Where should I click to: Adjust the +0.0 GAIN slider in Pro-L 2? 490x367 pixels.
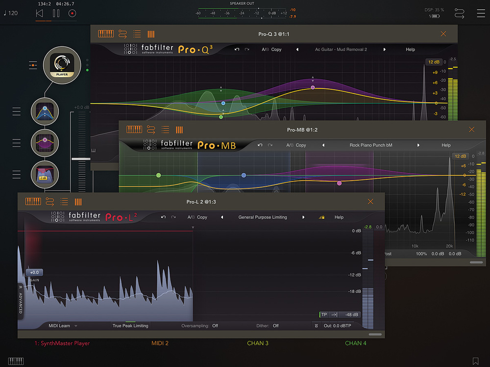click(34, 273)
